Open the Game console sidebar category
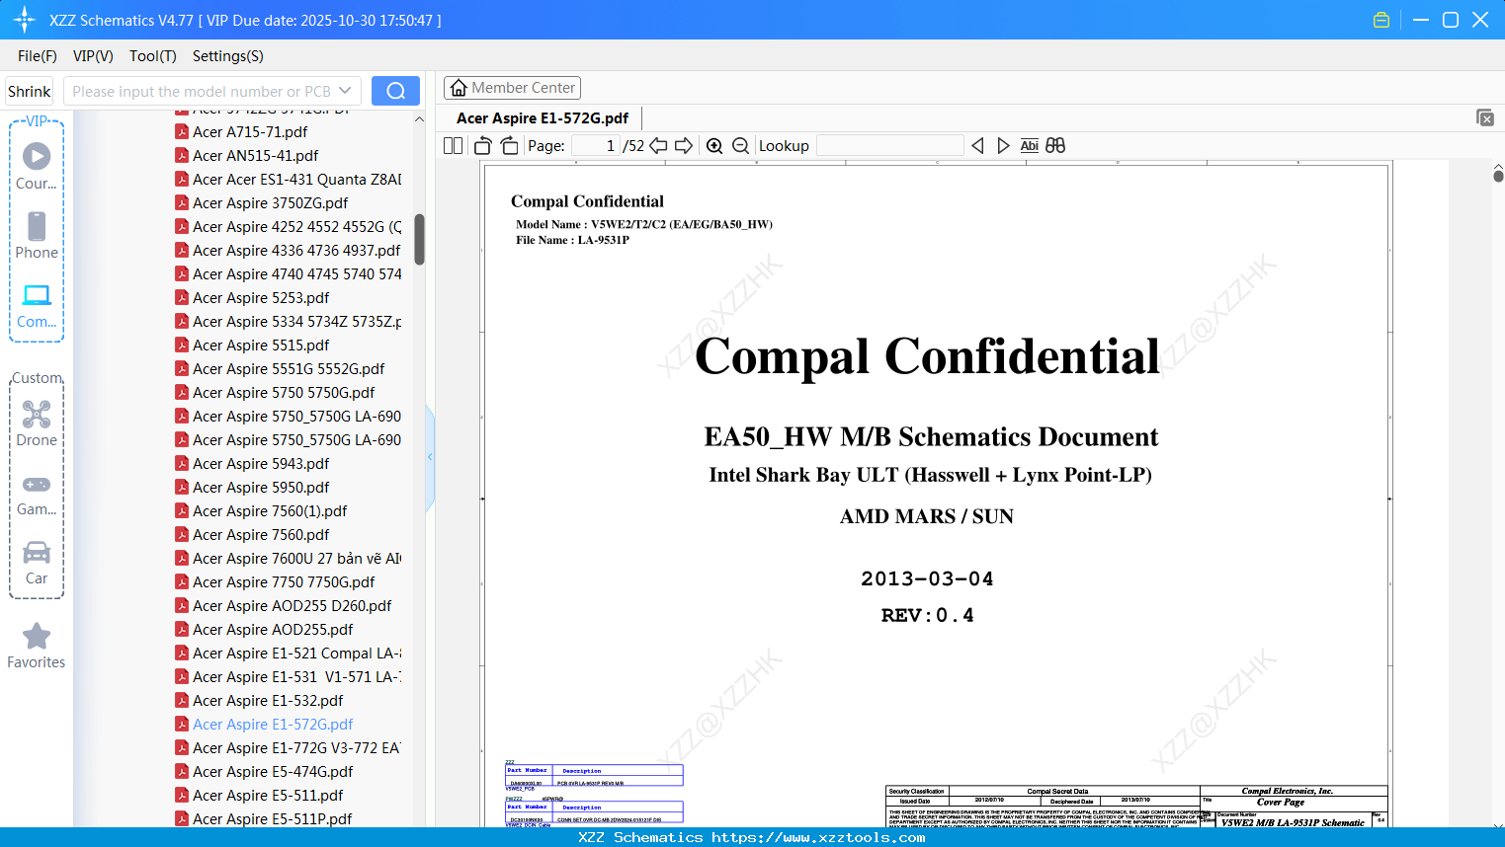The image size is (1505, 847). point(37,495)
